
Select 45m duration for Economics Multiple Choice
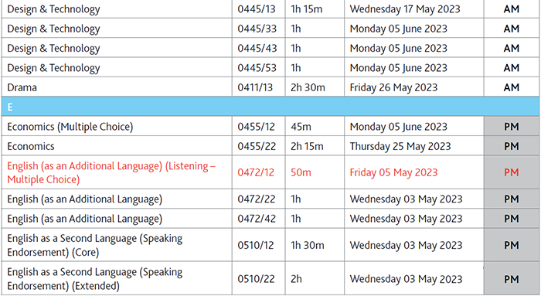[x=301, y=127]
